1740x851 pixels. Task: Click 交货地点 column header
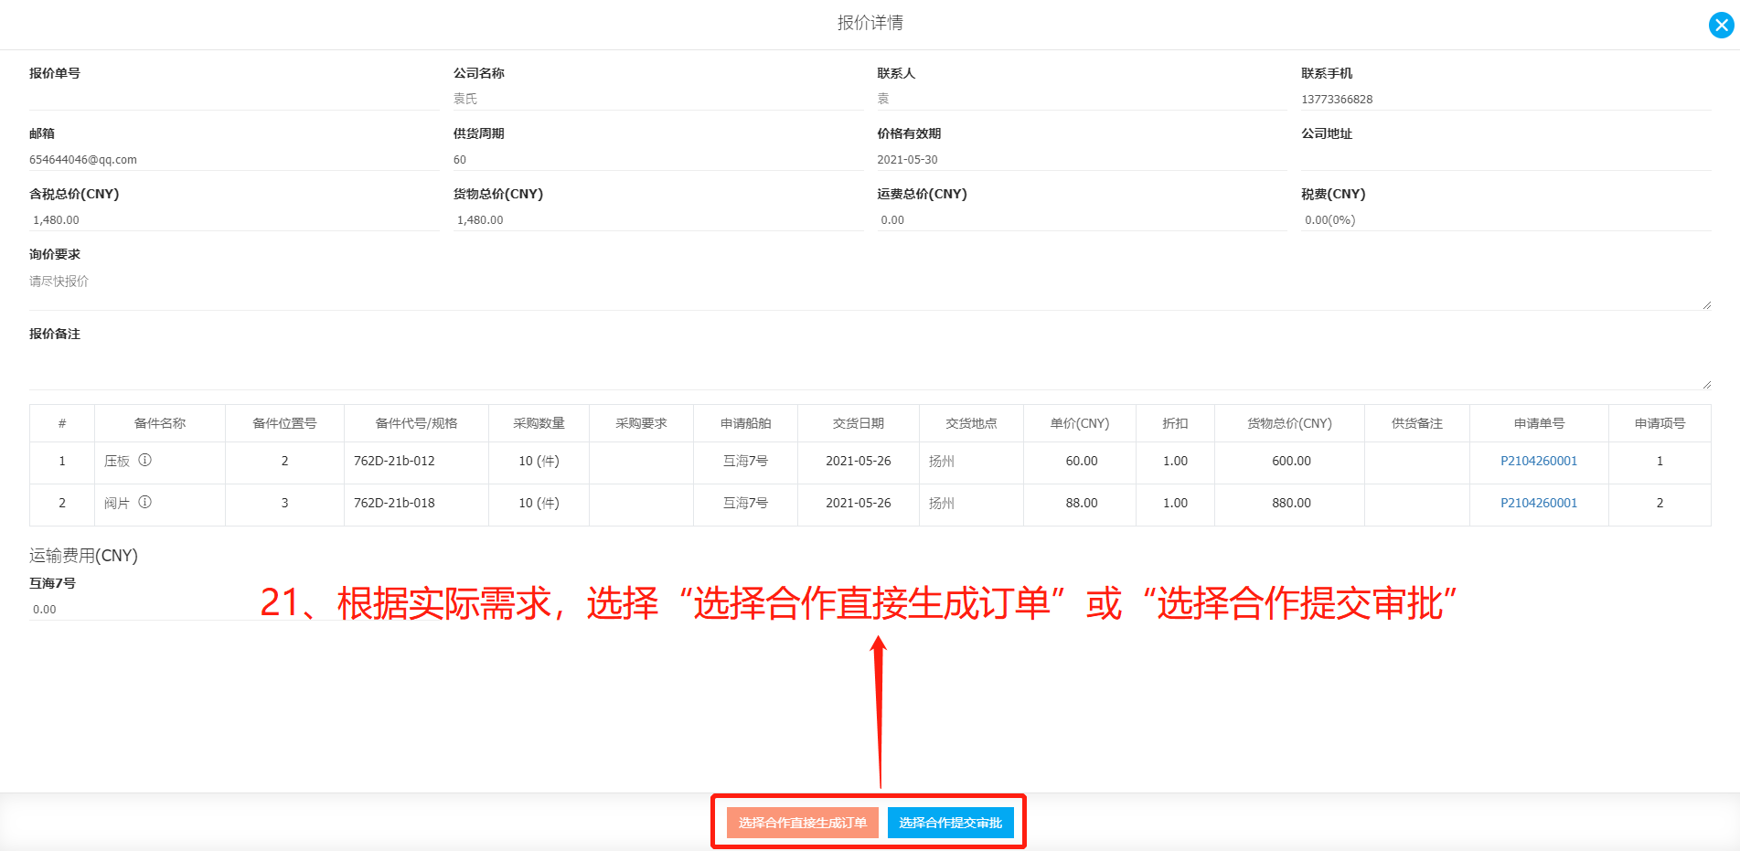[x=971, y=423]
